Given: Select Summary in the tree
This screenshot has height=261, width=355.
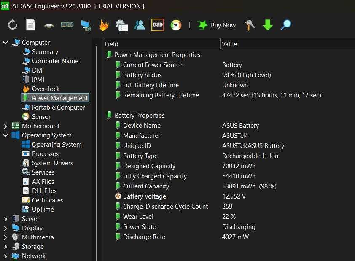Looking at the screenshot, I should 45,51.
